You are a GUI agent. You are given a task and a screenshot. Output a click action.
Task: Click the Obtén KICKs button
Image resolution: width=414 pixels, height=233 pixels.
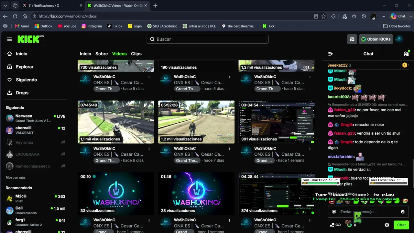(376, 39)
